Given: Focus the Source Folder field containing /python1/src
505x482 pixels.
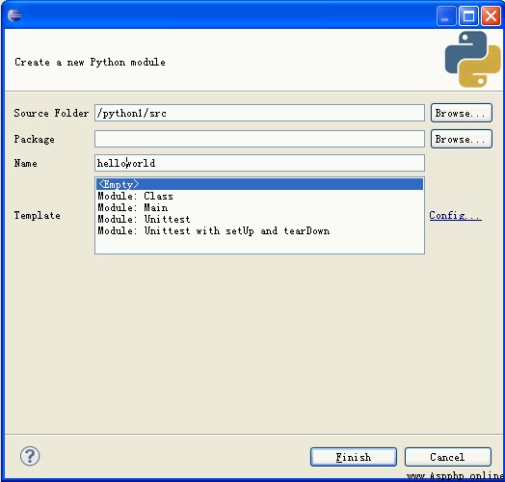Looking at the screenshot, I should coord(259,113).
